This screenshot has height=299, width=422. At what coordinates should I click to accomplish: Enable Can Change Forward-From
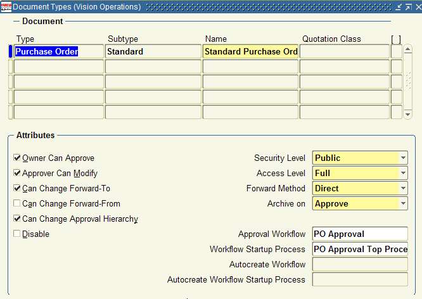[17, 204]
